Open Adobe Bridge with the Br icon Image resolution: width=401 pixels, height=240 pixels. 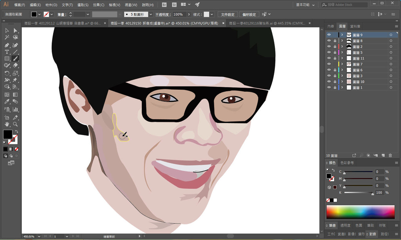[x=164, y=5]
